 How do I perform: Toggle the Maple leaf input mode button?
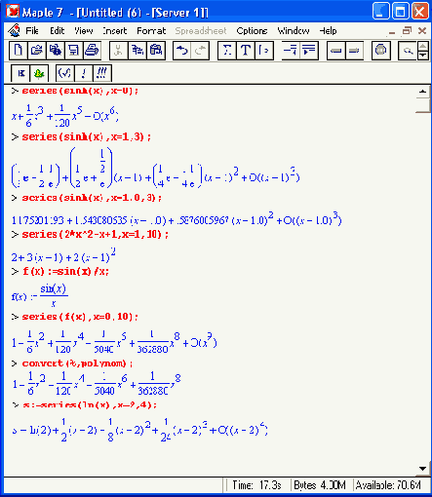pos(39,73)
